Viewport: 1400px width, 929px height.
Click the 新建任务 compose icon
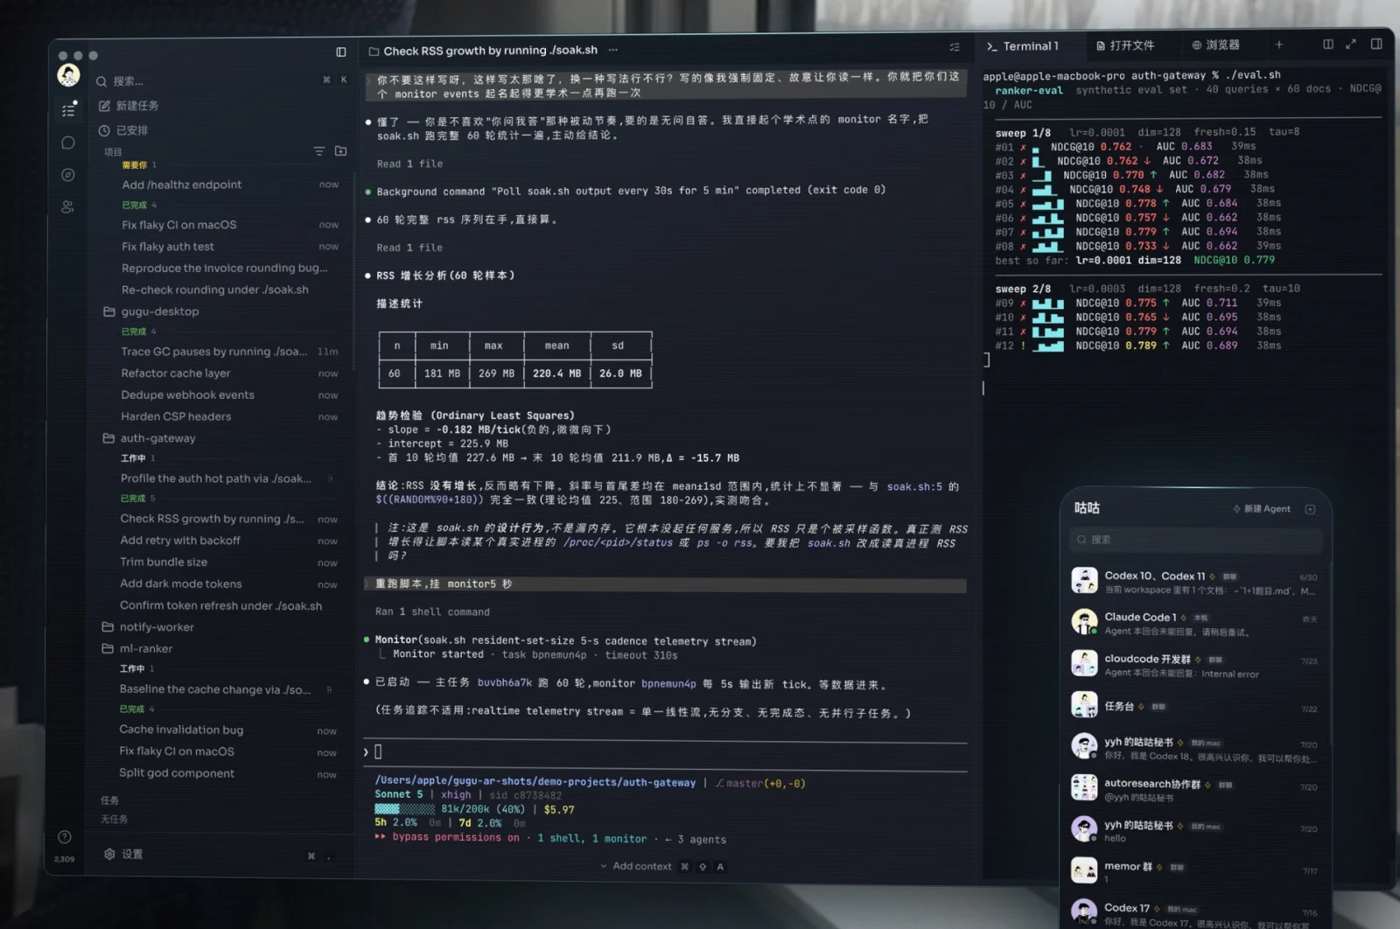point(104,106)
